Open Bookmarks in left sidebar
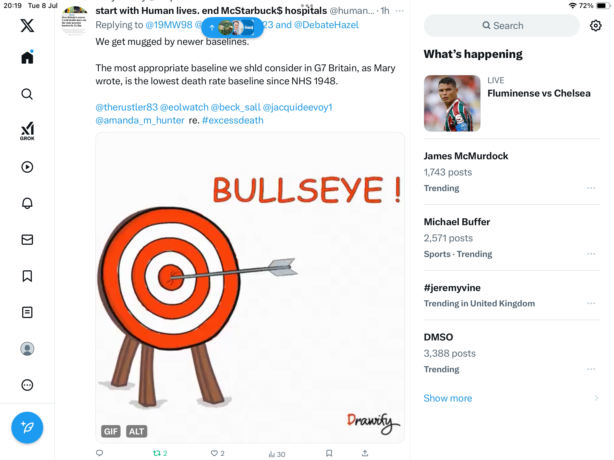Image resolution: width=614 pixels, height=460 pixels. pos(27,276)
